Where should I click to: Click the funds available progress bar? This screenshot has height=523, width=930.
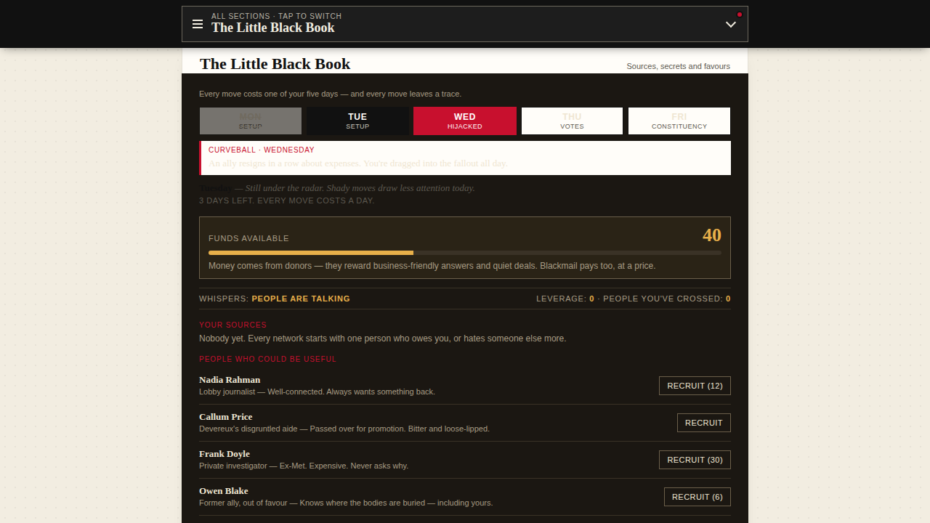[x=465, y=253]
